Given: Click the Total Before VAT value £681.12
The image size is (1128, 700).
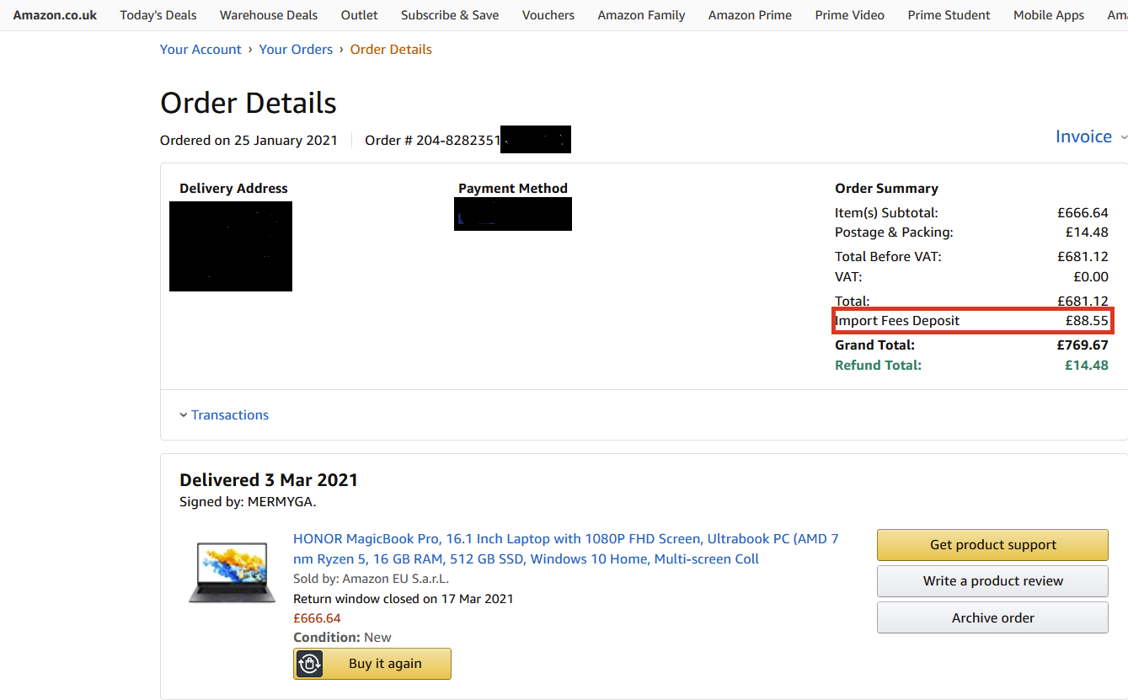Looking at the screenshot, I should coord(1083,256).
